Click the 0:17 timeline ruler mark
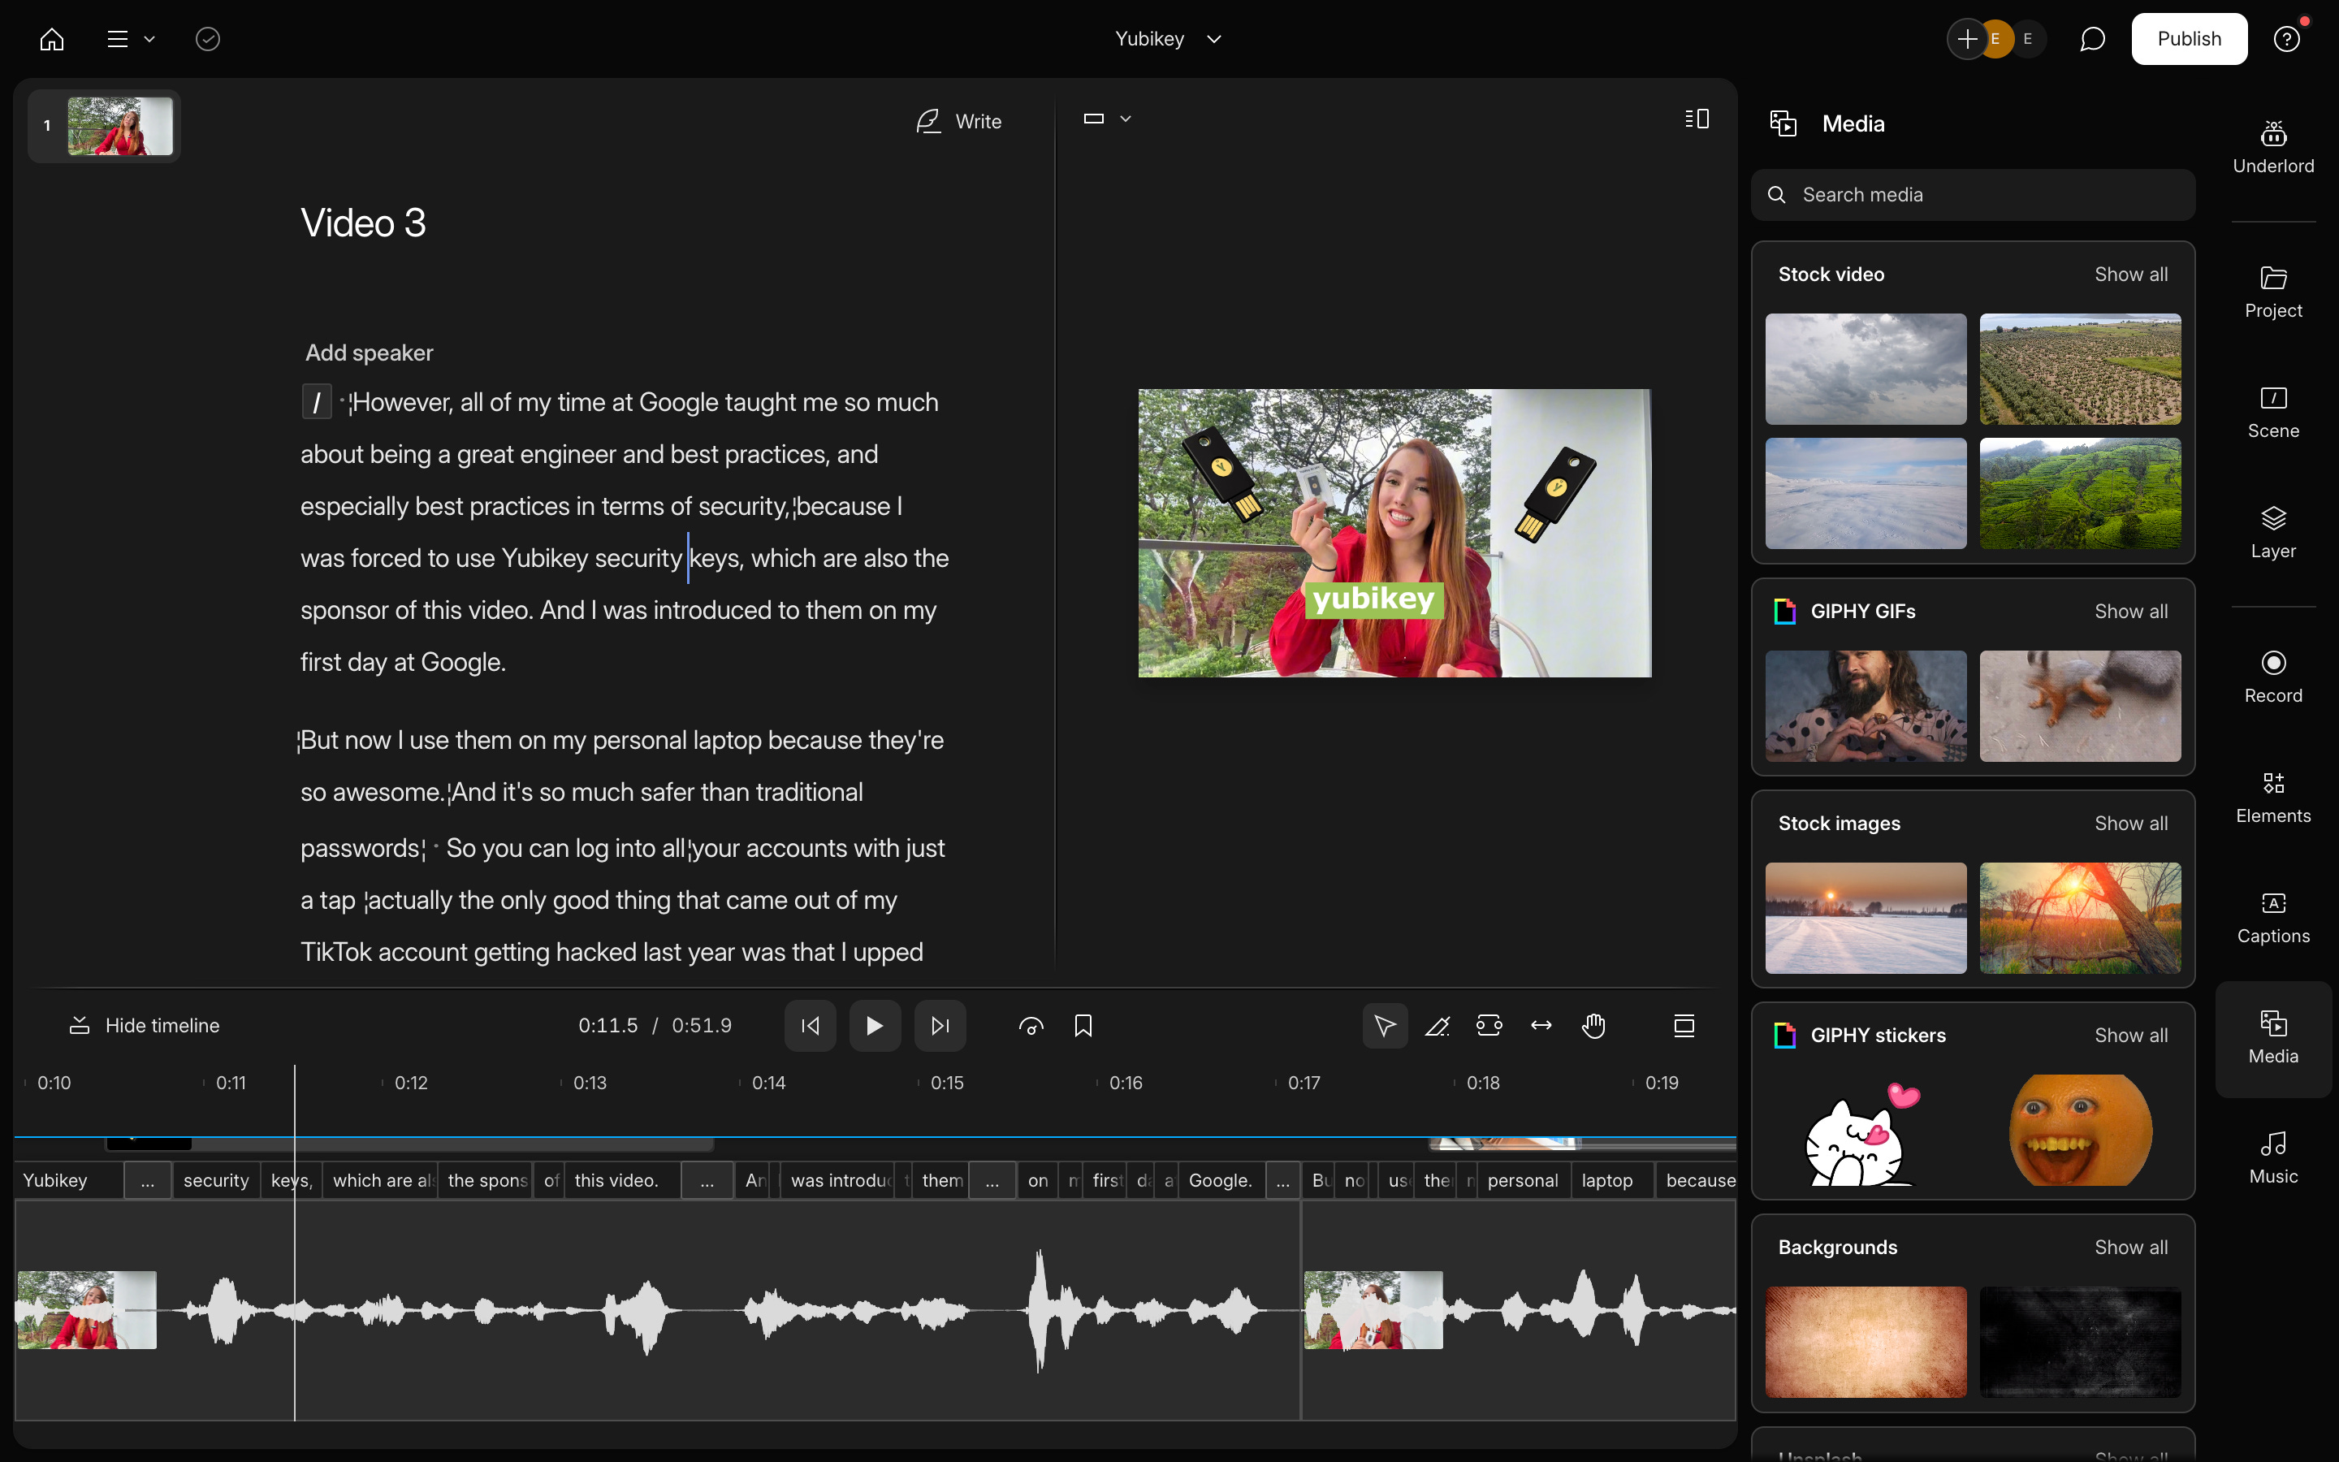2339x1462 pixels. (1304, 1083)
